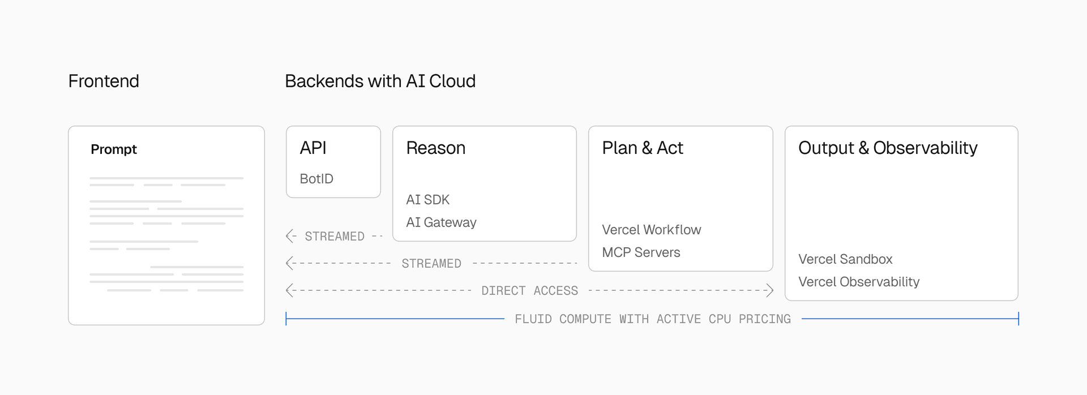The width and height of the screenshot is (1087, 395).
Task: Click the STREAMED label directly below the API box
Action: [334, 237]
